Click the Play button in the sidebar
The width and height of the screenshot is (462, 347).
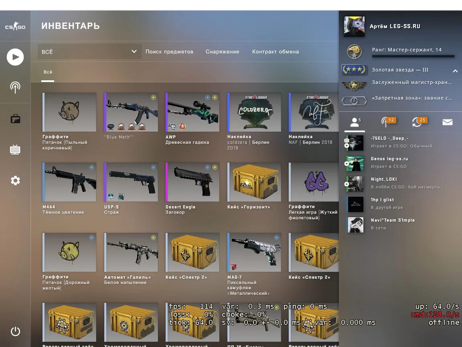(15, 57)
